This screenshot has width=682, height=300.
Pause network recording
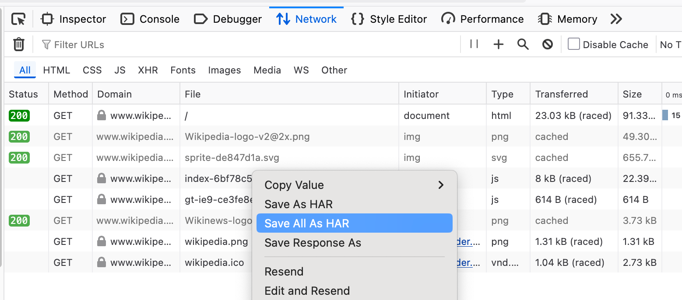474,44
